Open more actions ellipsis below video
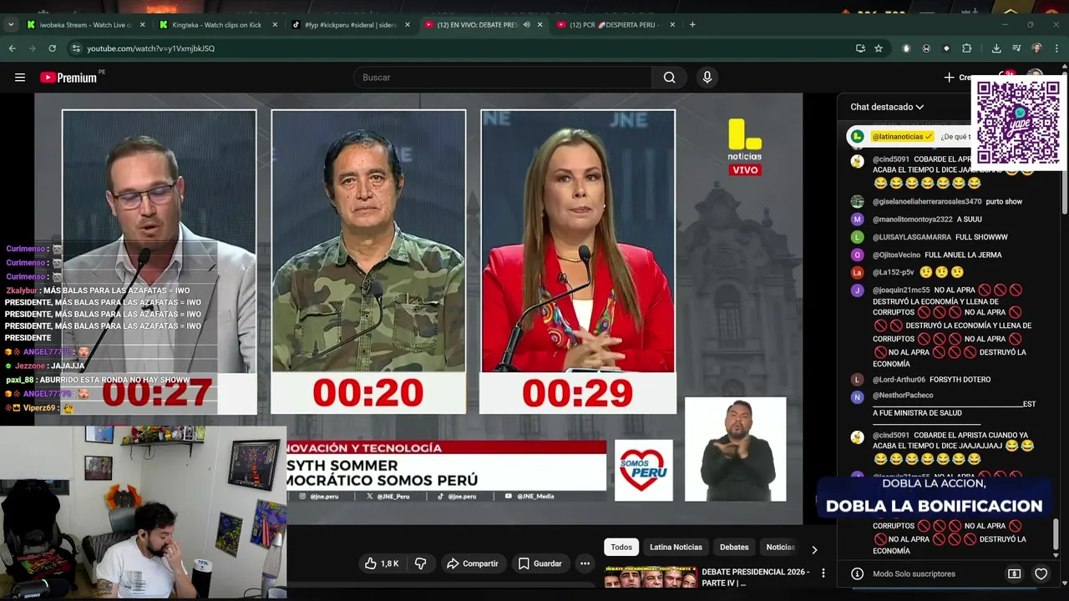The height and width of the screenshot is (601, 1069). 585,563
